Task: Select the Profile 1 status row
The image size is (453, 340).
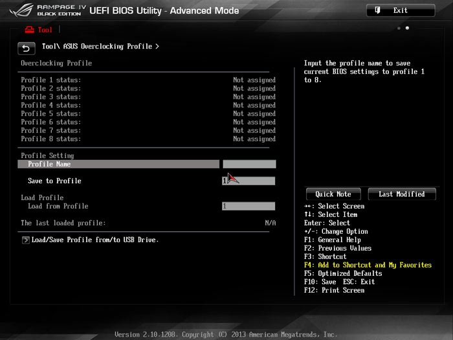Action: [148, 80]
